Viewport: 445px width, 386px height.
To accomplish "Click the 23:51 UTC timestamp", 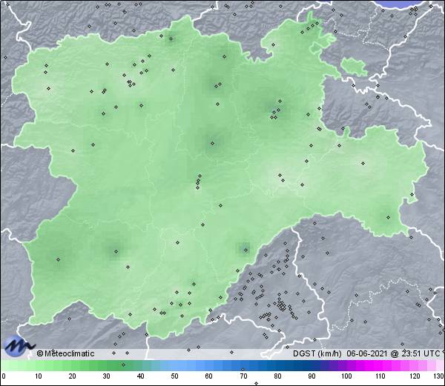I will coord(420,353).
